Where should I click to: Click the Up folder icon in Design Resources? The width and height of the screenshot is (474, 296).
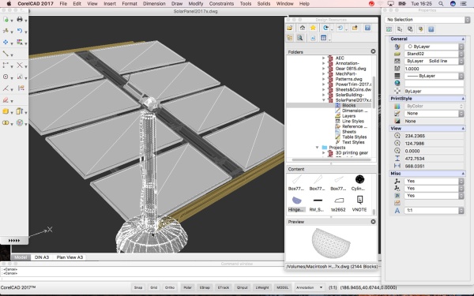tap(355, 28)
